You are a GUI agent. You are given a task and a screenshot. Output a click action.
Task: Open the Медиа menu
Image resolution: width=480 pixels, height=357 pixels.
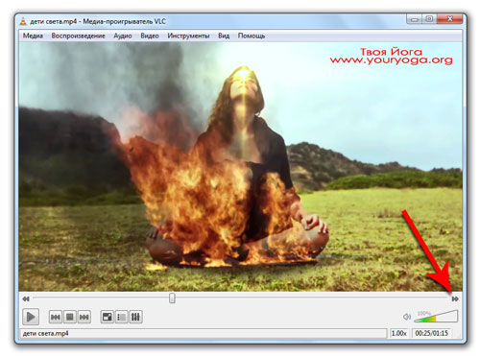(x=33, y=36)
